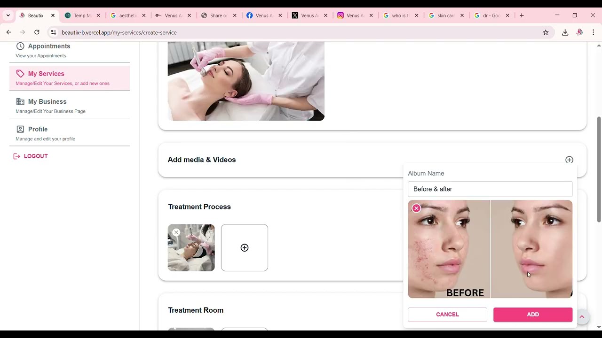Click the site information icon in address bar

[54, 32]
